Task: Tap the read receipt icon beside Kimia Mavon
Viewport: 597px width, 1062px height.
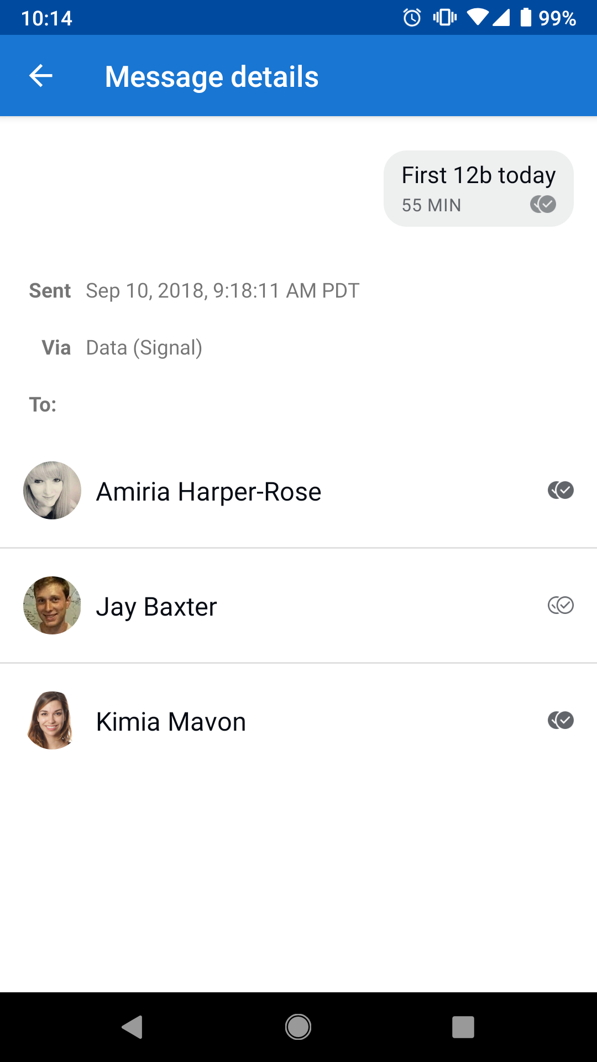Action: (x=560, y=721)
